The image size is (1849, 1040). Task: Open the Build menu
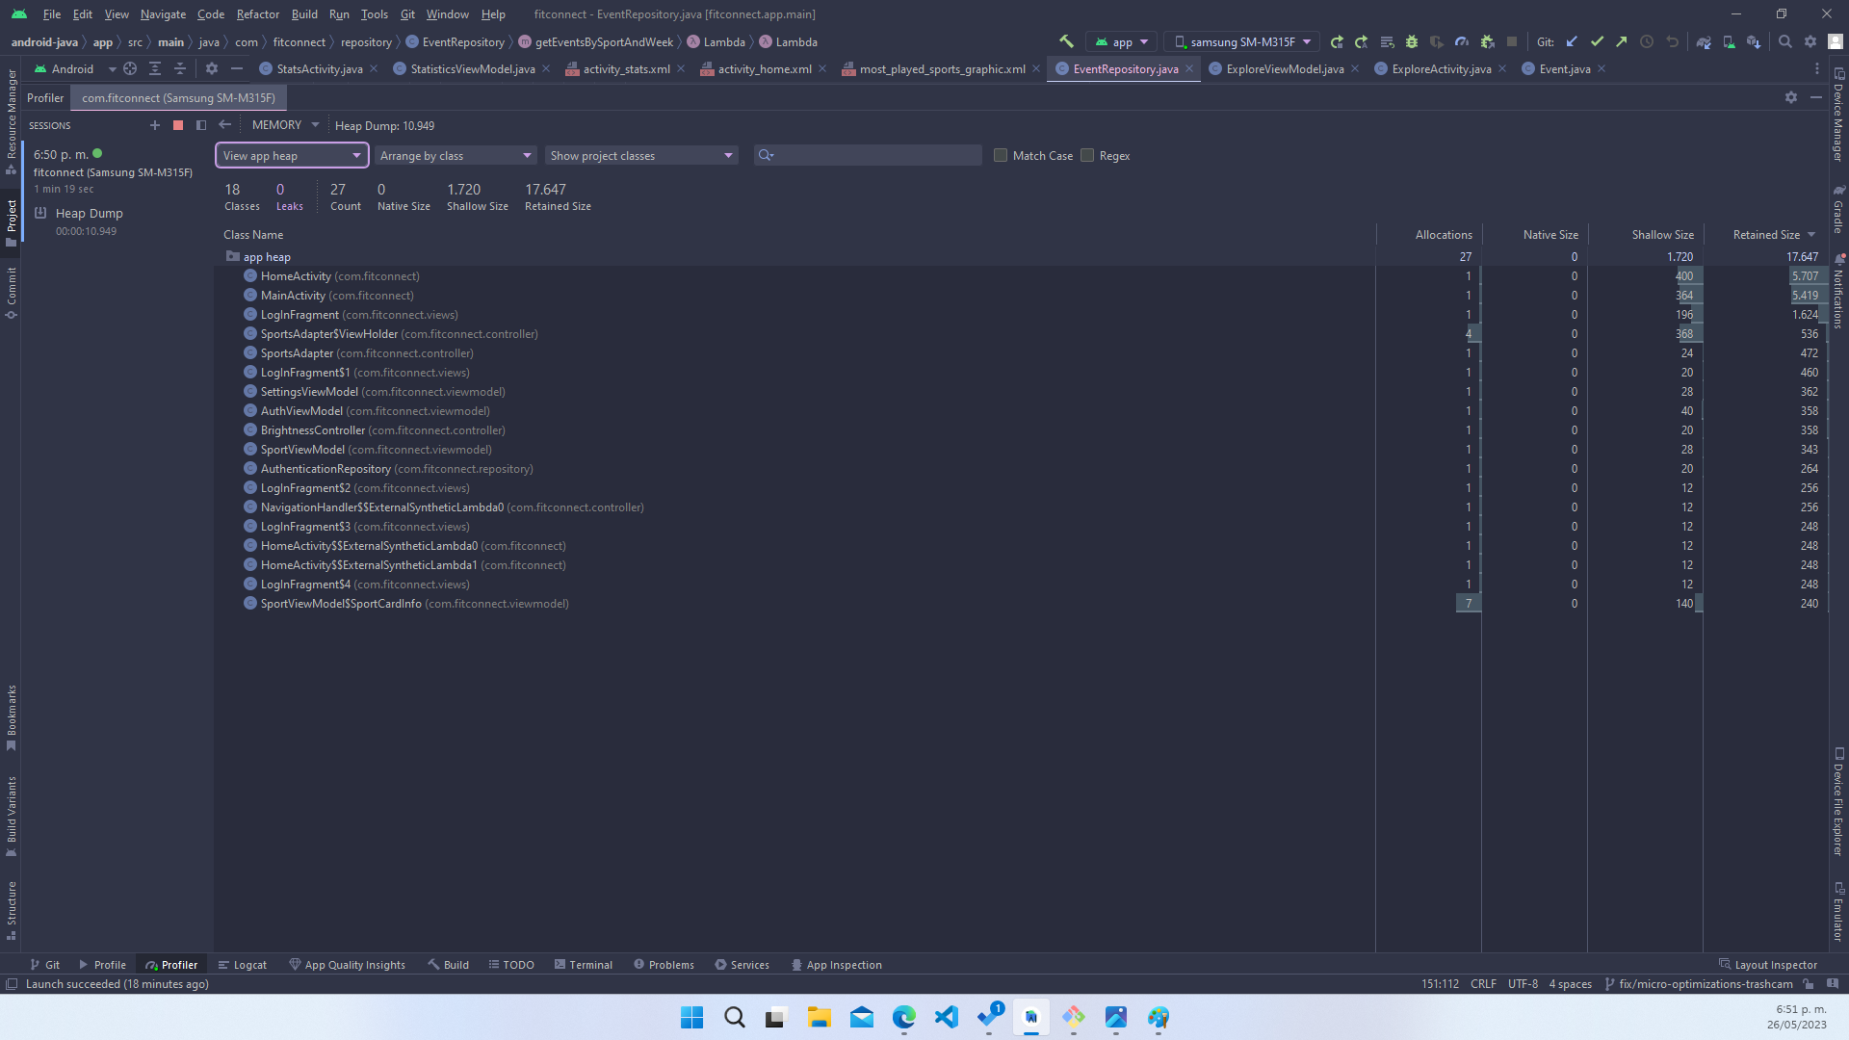(x=304, y=14)
